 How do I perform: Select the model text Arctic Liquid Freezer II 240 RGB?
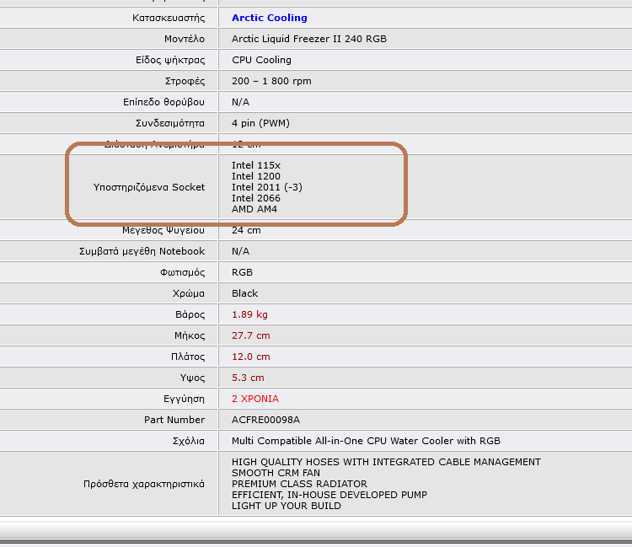coord(309,39)
